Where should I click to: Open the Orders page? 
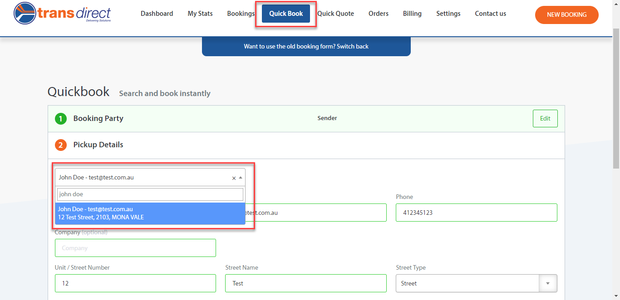point(378,14)
